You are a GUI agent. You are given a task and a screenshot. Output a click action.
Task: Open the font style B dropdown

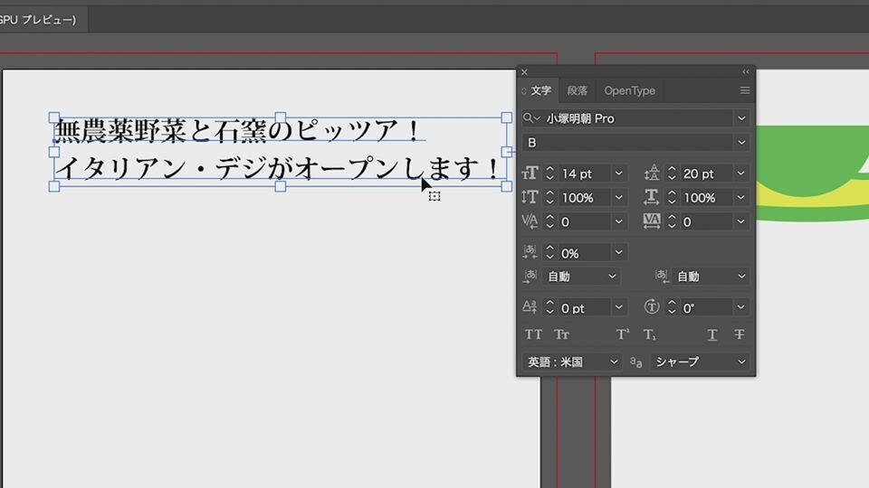(x=742, y=143)
